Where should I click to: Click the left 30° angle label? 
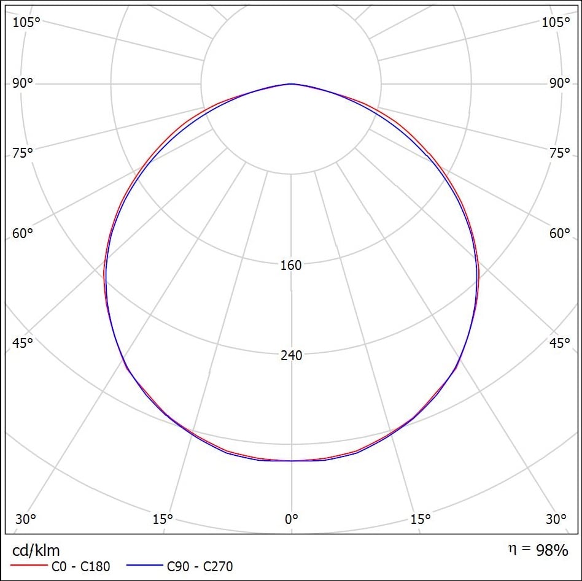click(26, 519)
